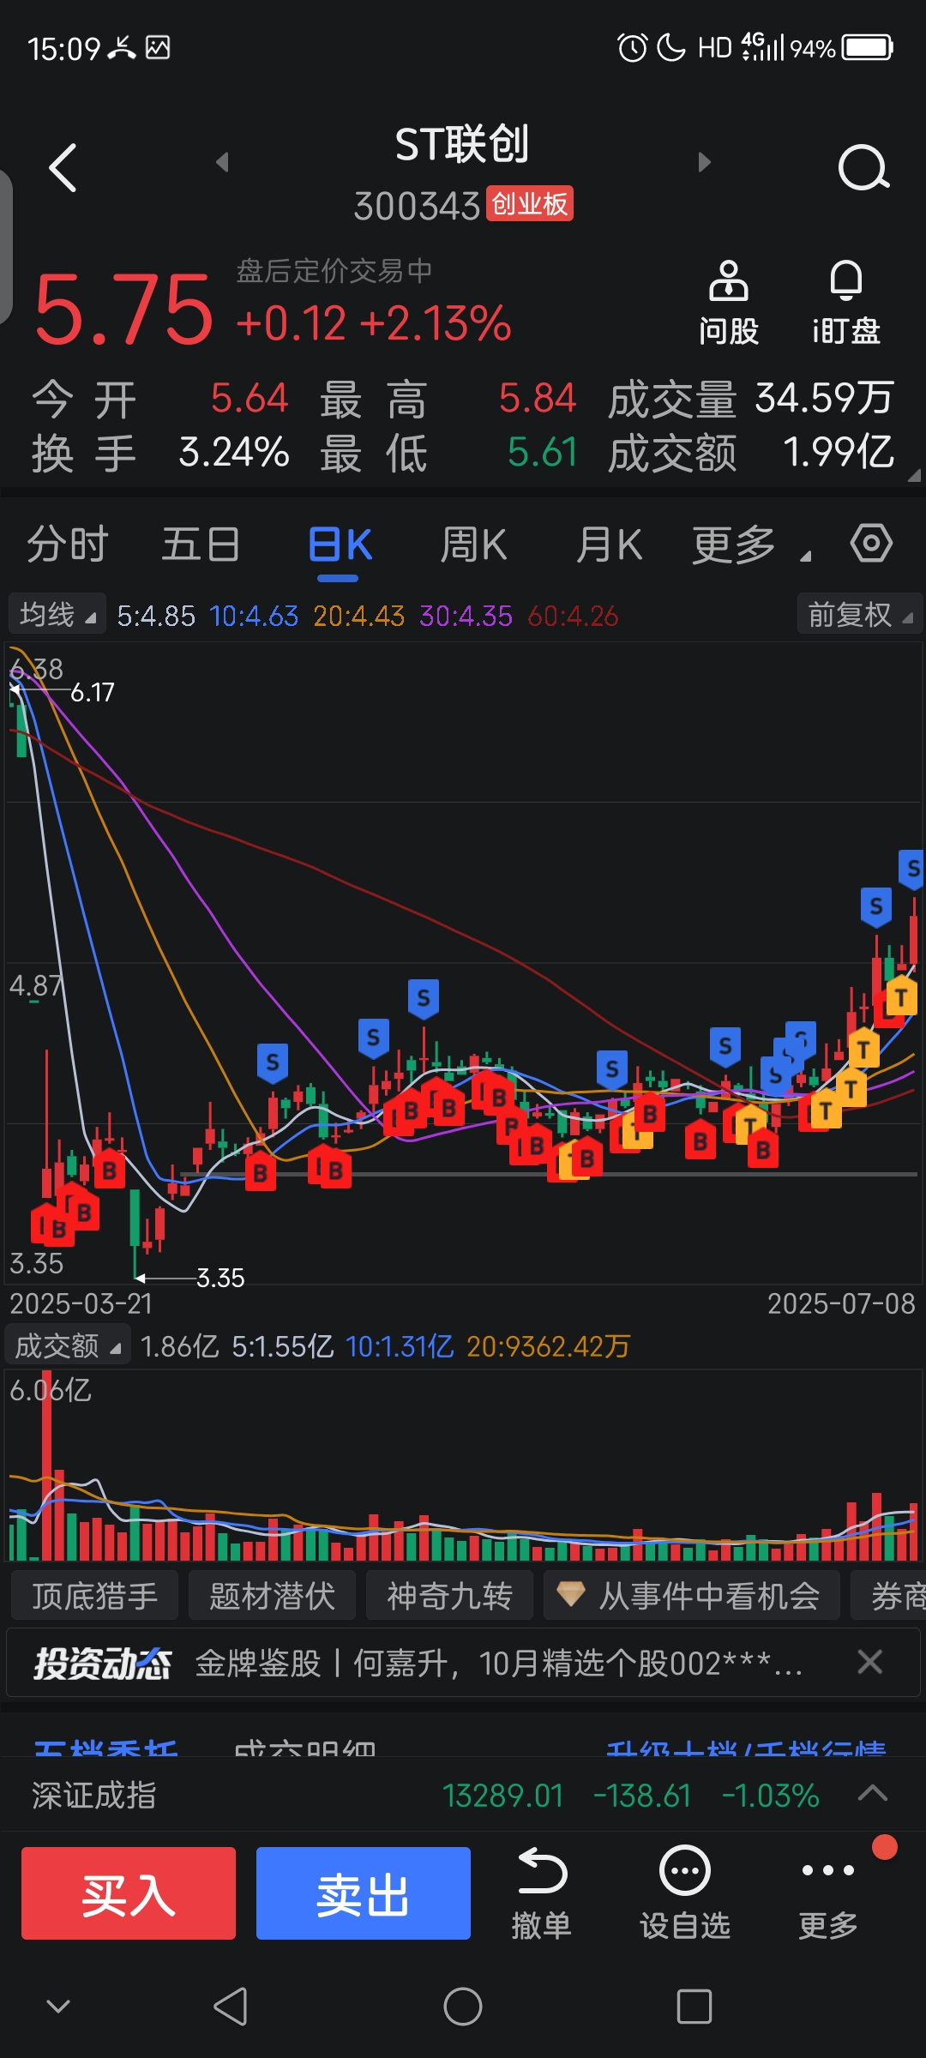
Task: Open 顶底猎手 indicator chip
Action: click(95, 1596)
